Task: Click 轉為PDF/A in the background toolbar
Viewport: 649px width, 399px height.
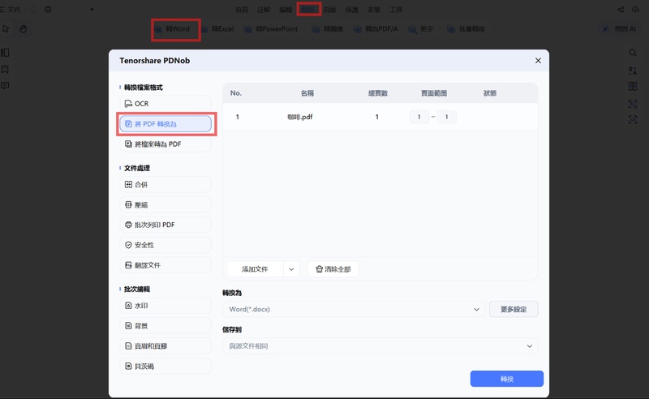Action: [x=376, y=29]
